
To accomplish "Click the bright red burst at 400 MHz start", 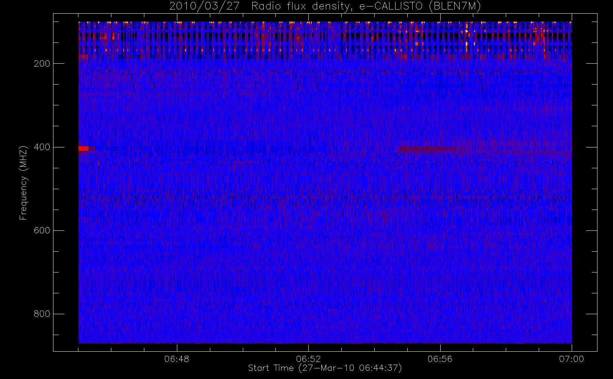I will [x=83, y=149].
